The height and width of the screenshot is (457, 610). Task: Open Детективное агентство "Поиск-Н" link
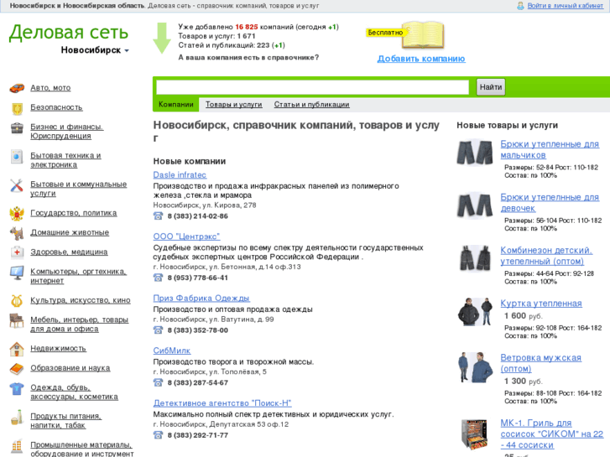pyautogui.click(x=222, y=403)
